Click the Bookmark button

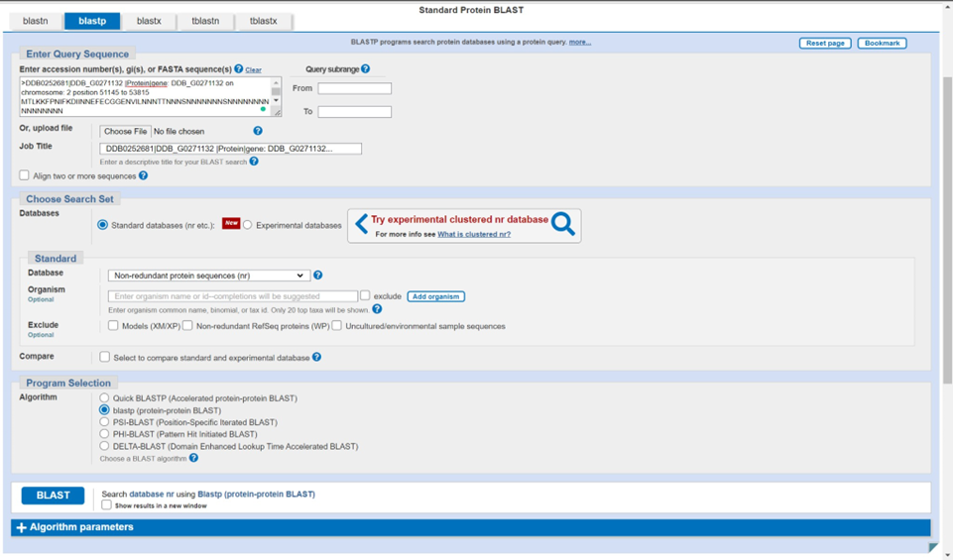(882, 44)
